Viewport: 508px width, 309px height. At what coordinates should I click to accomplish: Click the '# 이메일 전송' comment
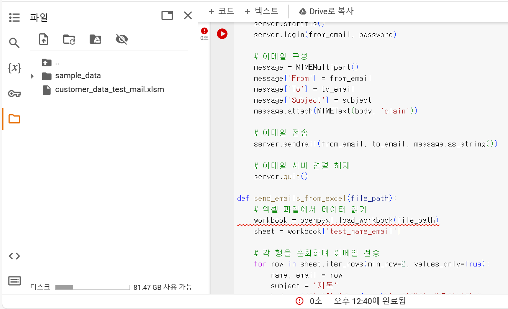(281, 133)
